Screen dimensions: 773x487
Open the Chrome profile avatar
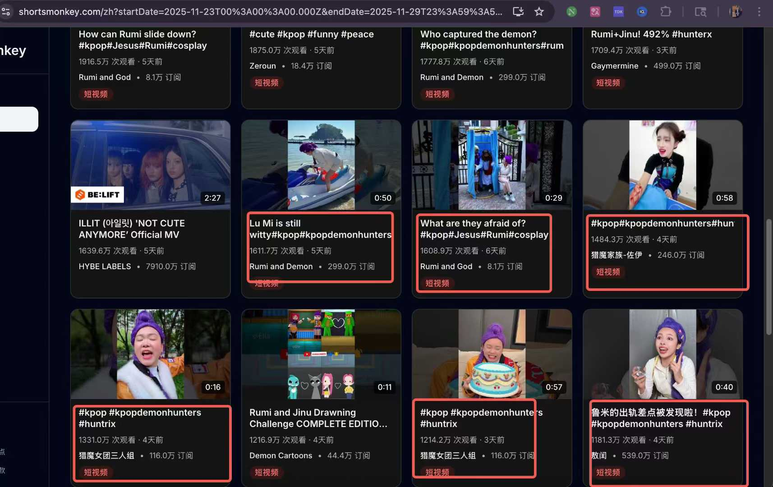(736, 12)
